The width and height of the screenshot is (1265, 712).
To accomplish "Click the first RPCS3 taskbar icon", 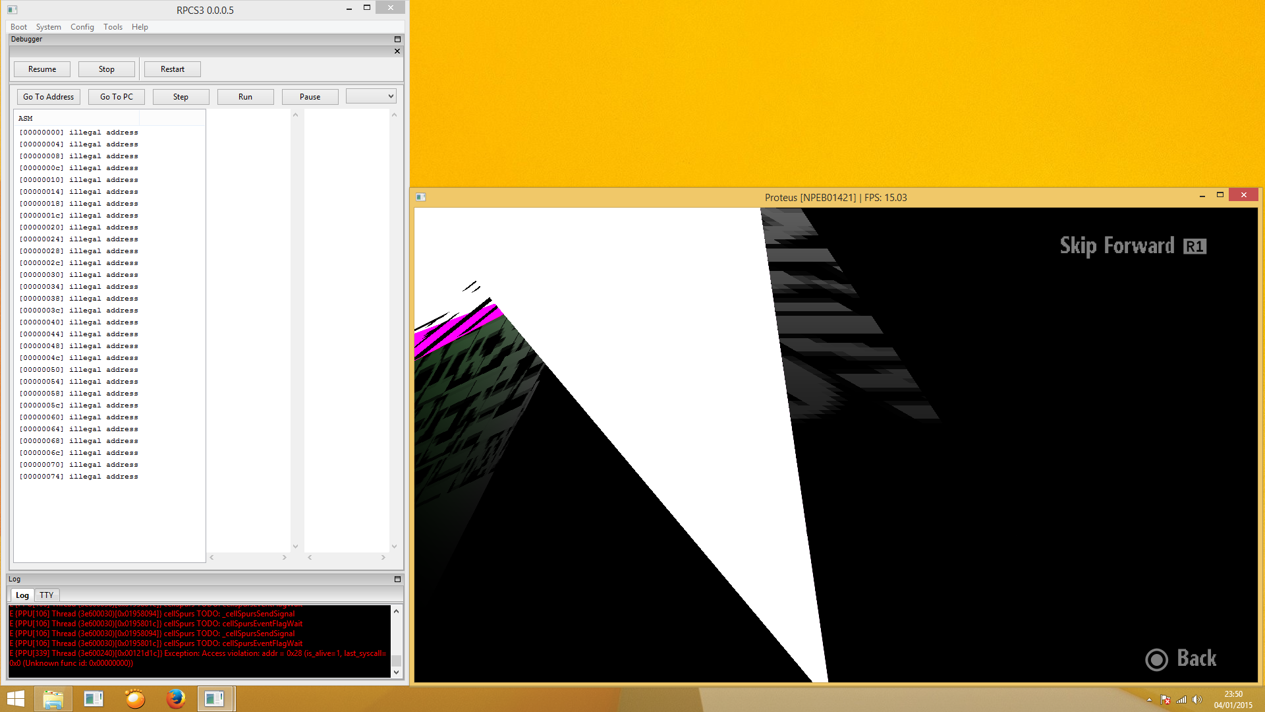I will [94, 699].
